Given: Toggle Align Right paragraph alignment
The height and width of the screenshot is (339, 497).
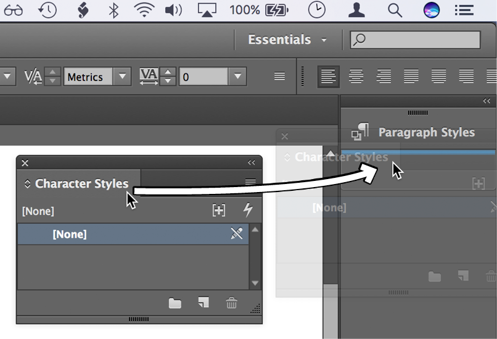Looking at the screenshot, I should coord(384,77).
